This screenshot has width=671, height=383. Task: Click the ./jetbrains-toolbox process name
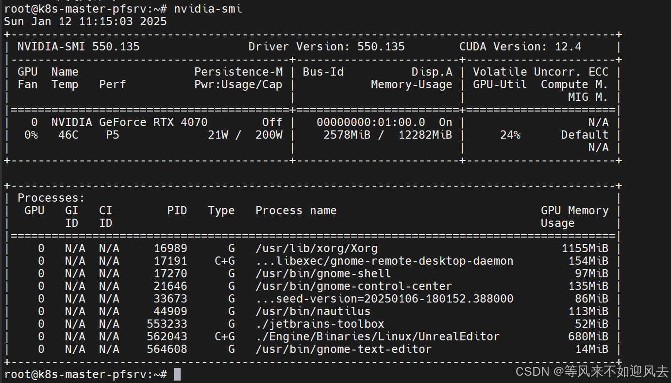tap(320, 324)
